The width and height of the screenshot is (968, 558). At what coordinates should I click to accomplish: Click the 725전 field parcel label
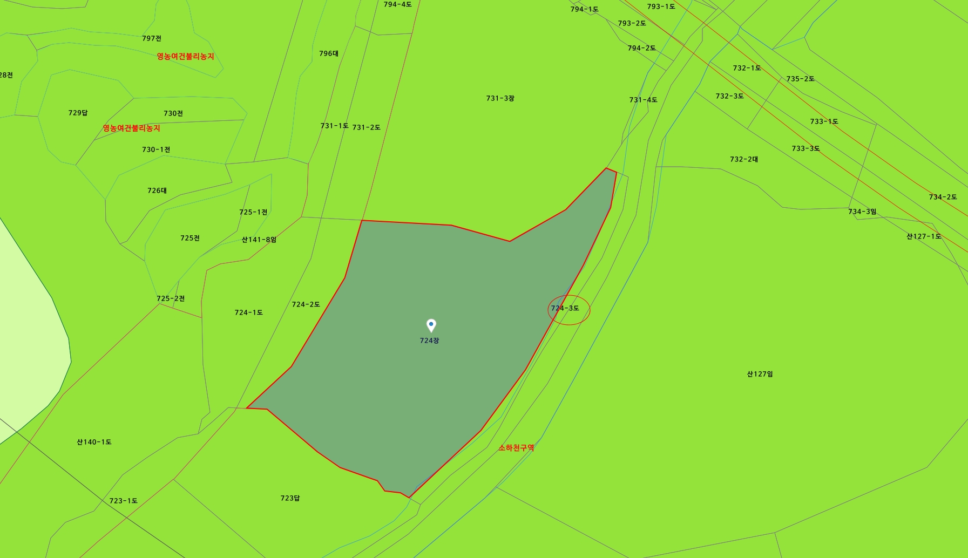(190, 238)
